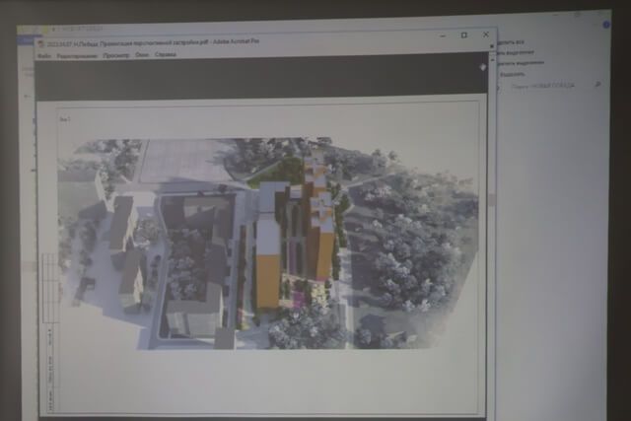Click Снять выделение in Explorer ribbon
631x421 pixels.
tap(515, 53)
